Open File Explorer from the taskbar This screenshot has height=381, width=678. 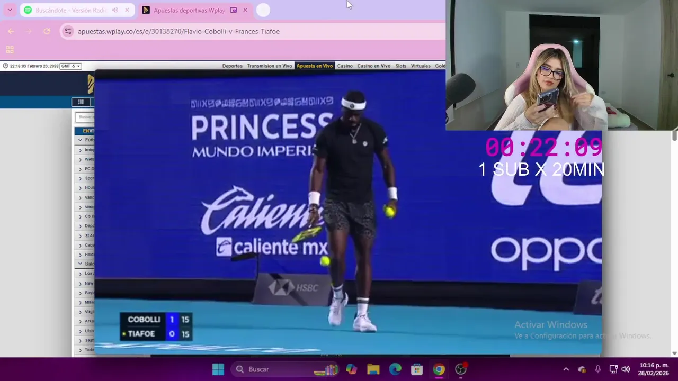373,369
